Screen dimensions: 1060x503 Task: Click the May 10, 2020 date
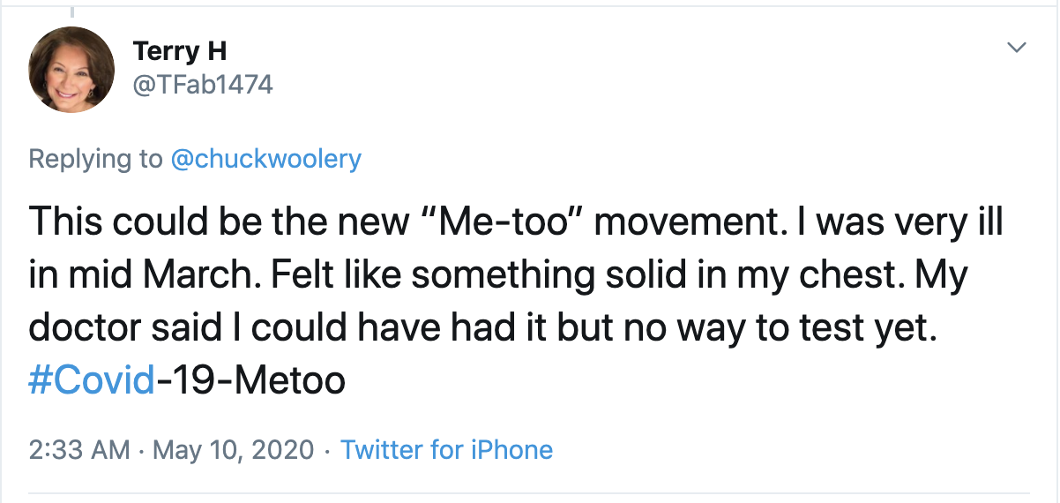(x=234, y=450)
